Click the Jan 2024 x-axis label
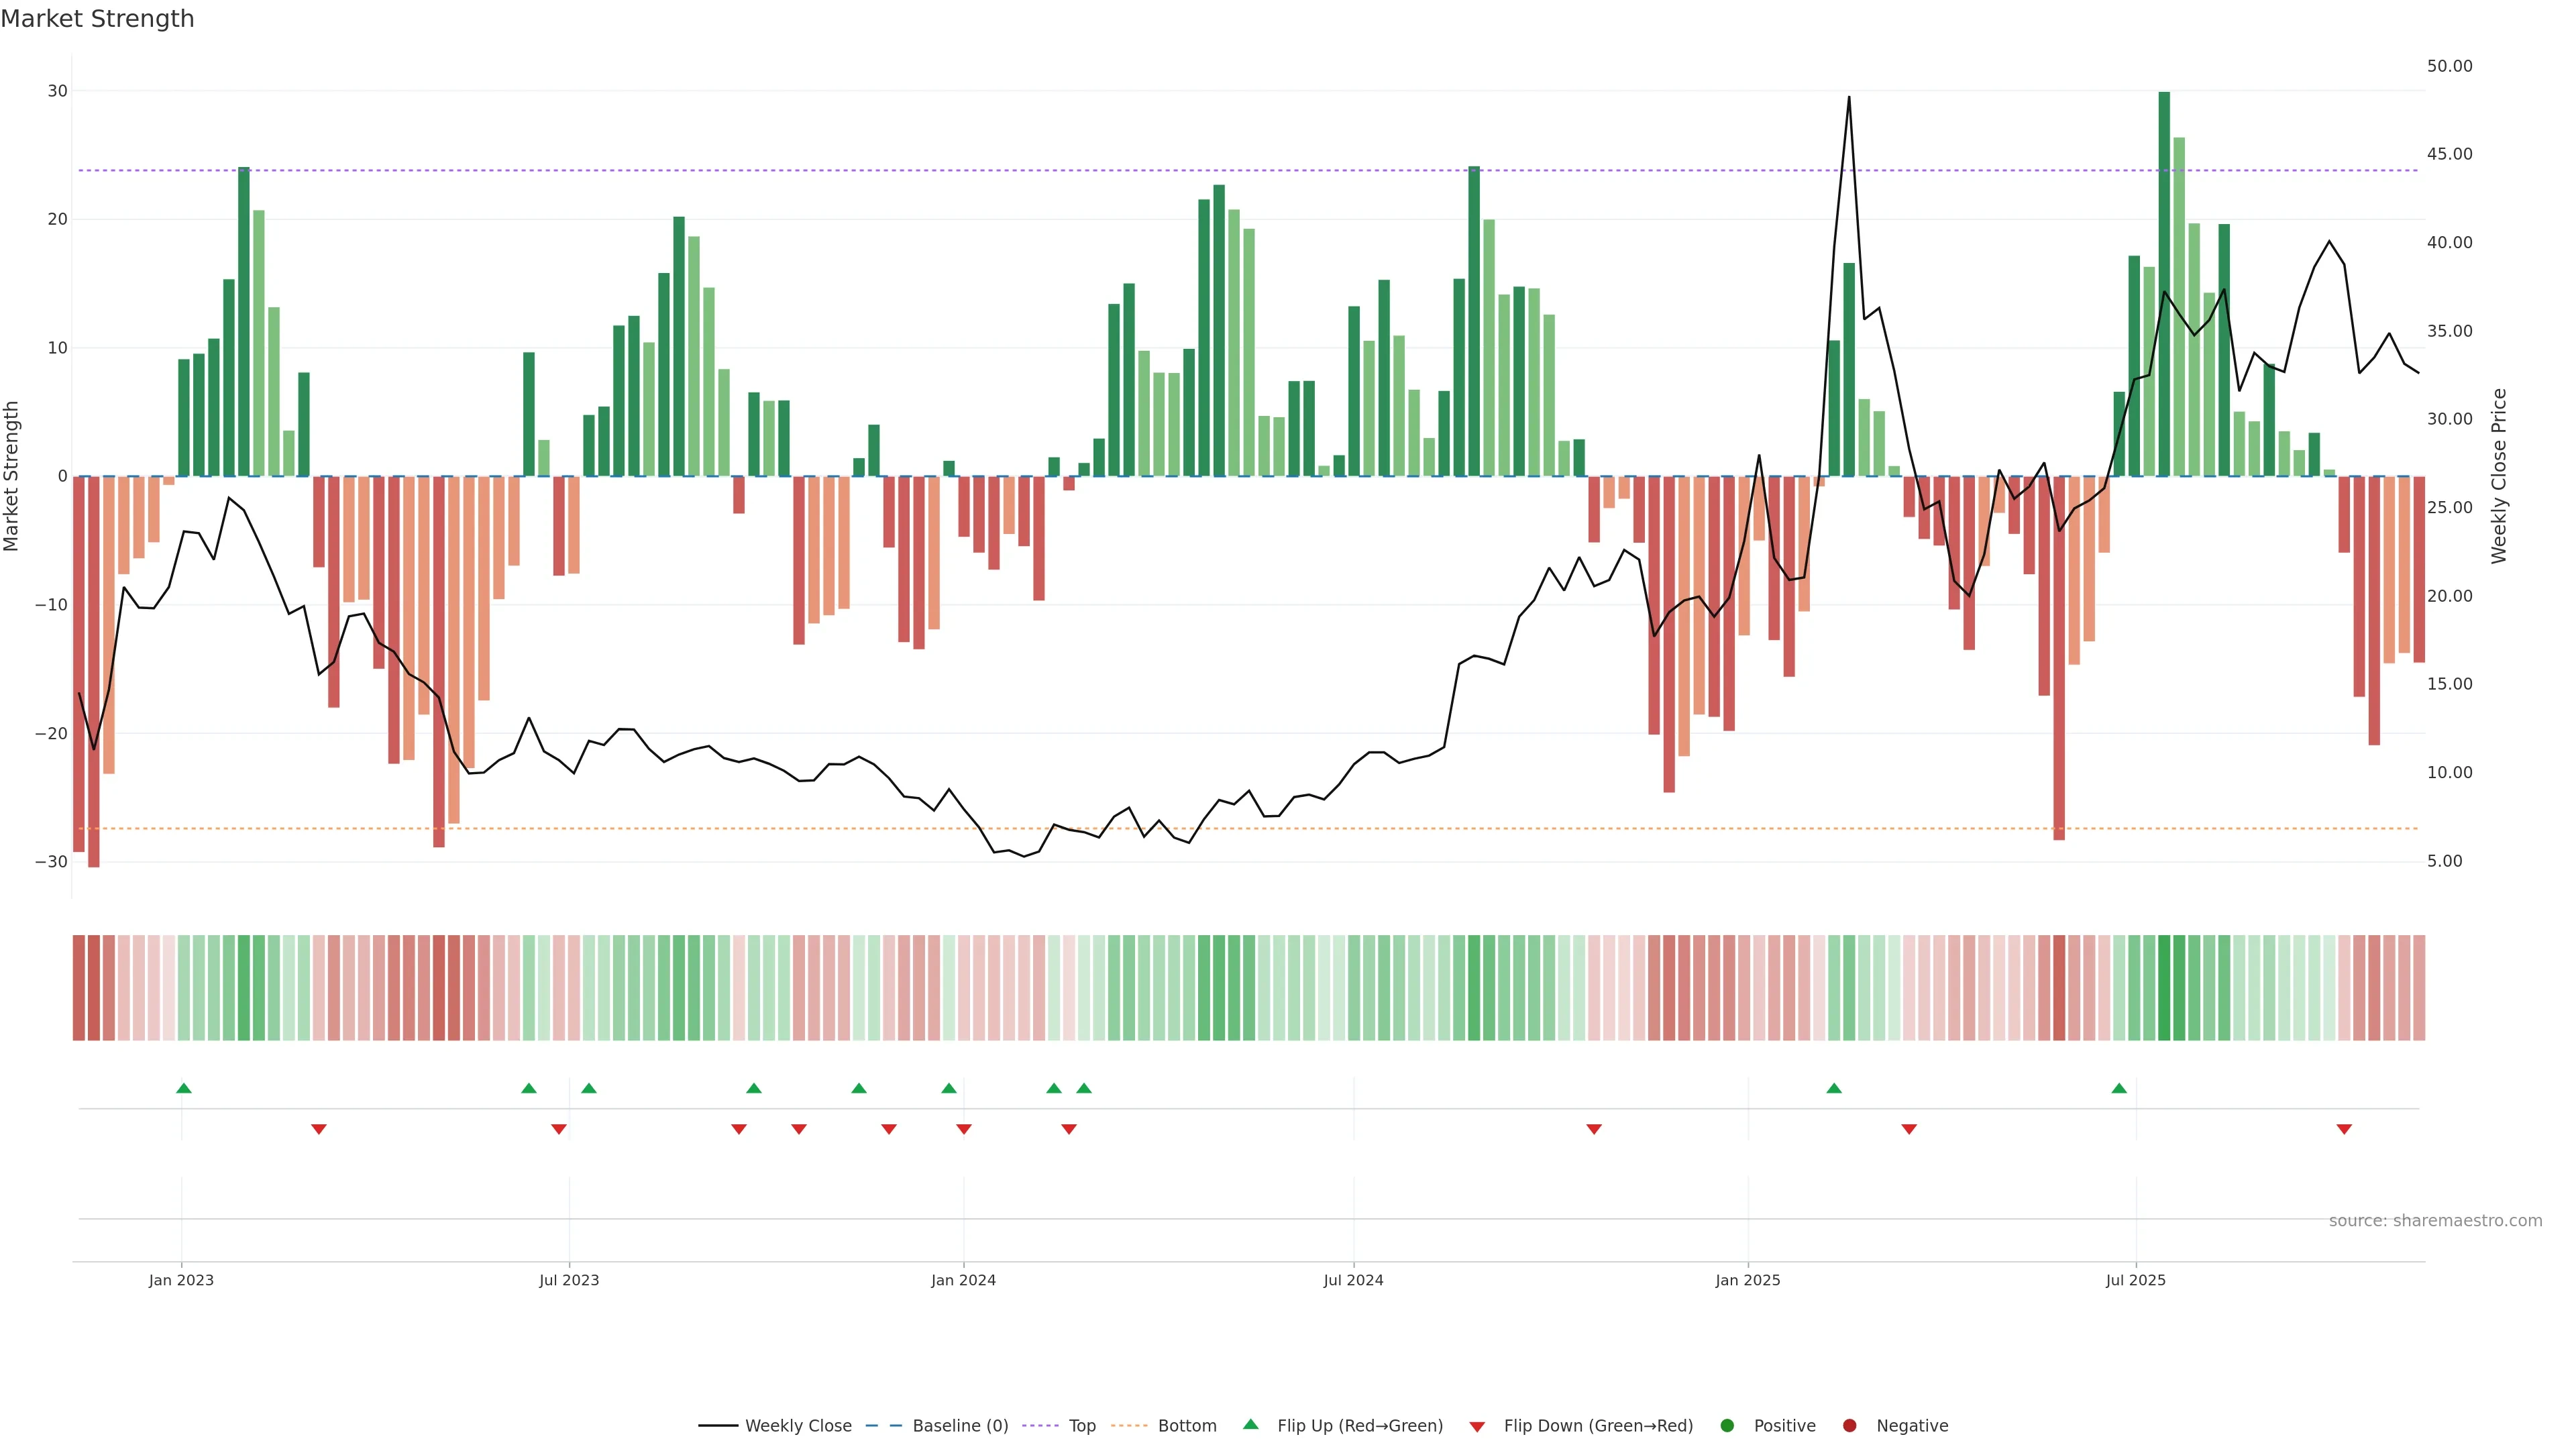 pyautogui.click(x=963, y=1280)
